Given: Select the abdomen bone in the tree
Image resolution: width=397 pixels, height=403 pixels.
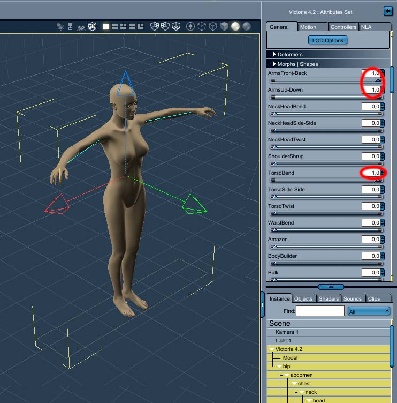Looking at the screenshot, I should coord(328,375).
